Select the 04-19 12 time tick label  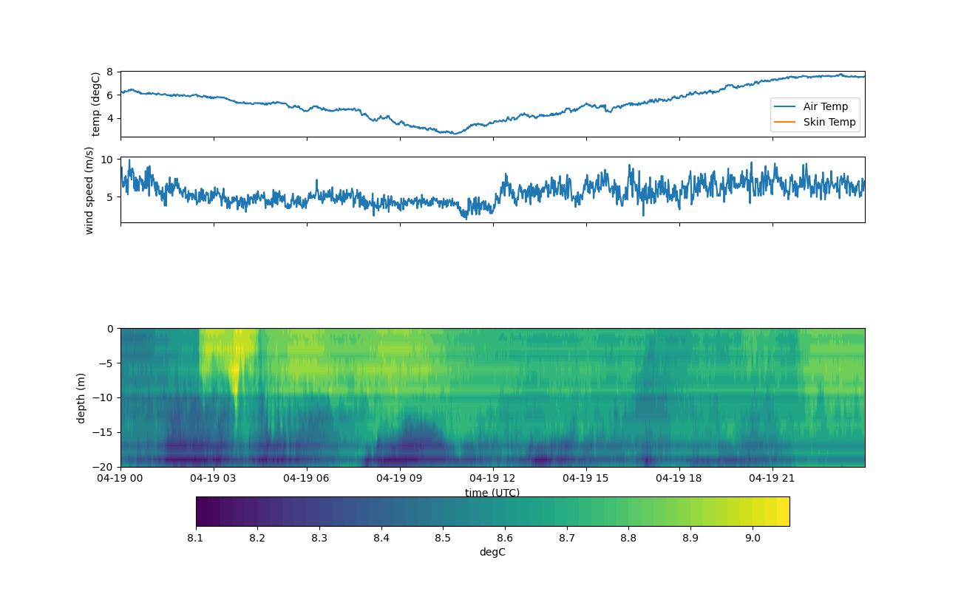click(493, 478)
